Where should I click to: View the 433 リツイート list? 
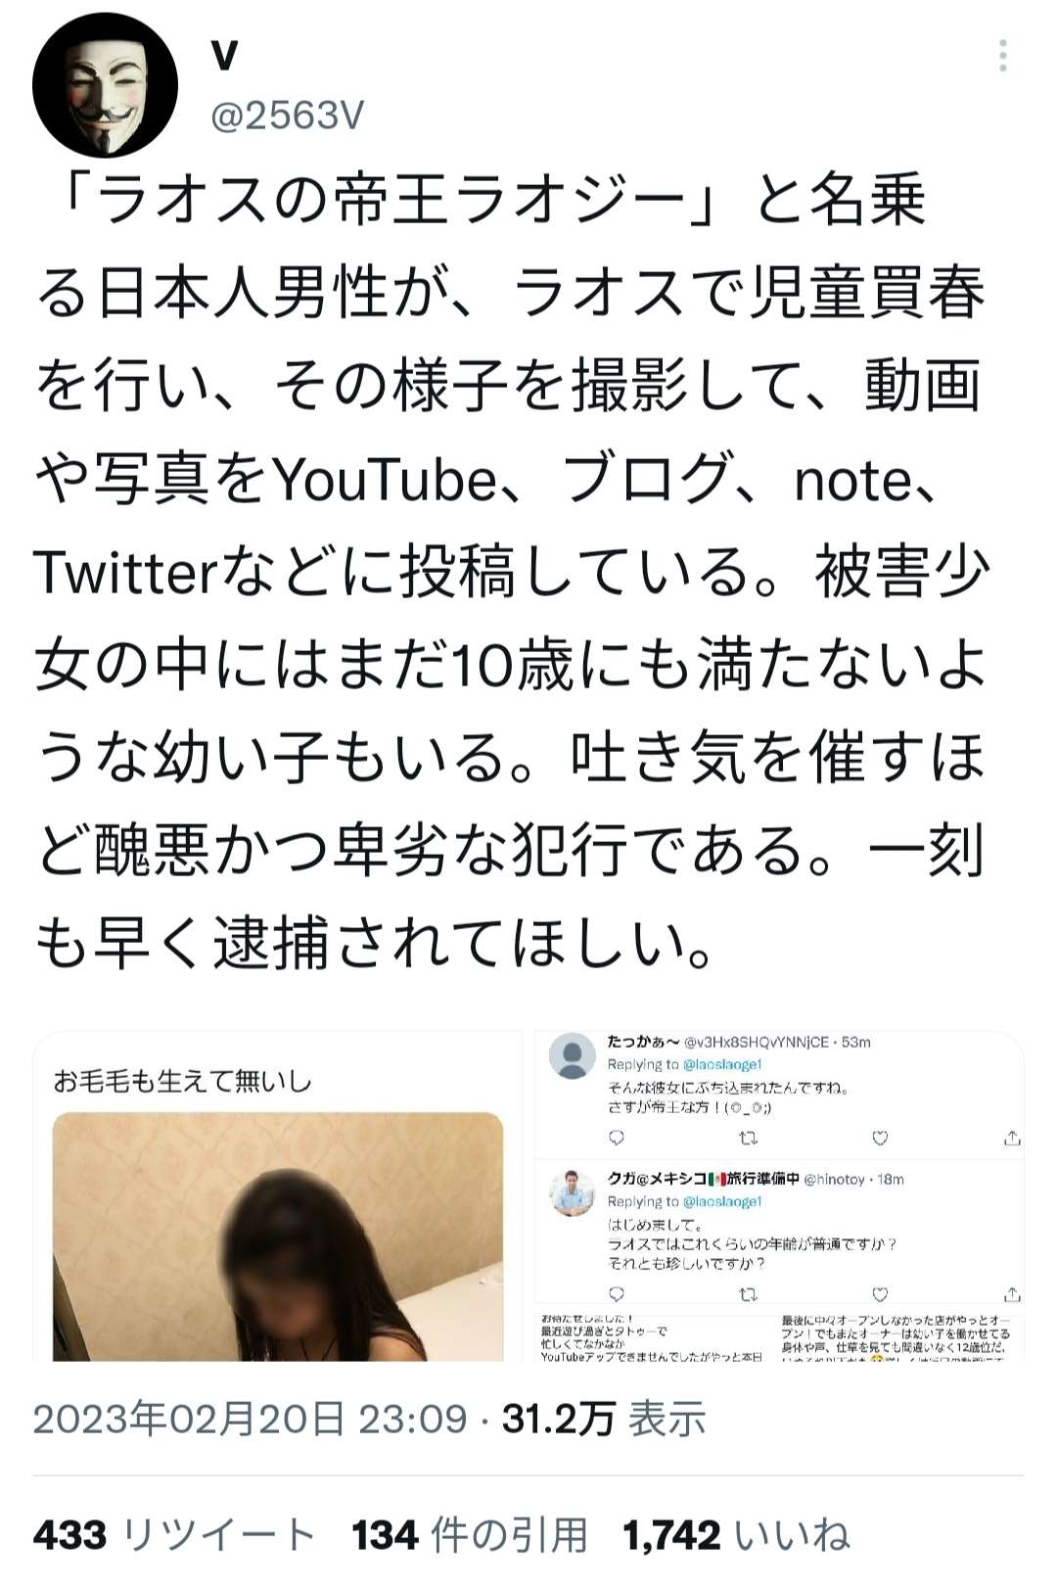tap(173, 1534)
